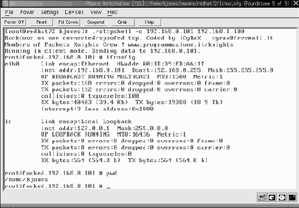Click the Power Off toolbar button
This screenshot has width=299, height=208.
point(14,22)
